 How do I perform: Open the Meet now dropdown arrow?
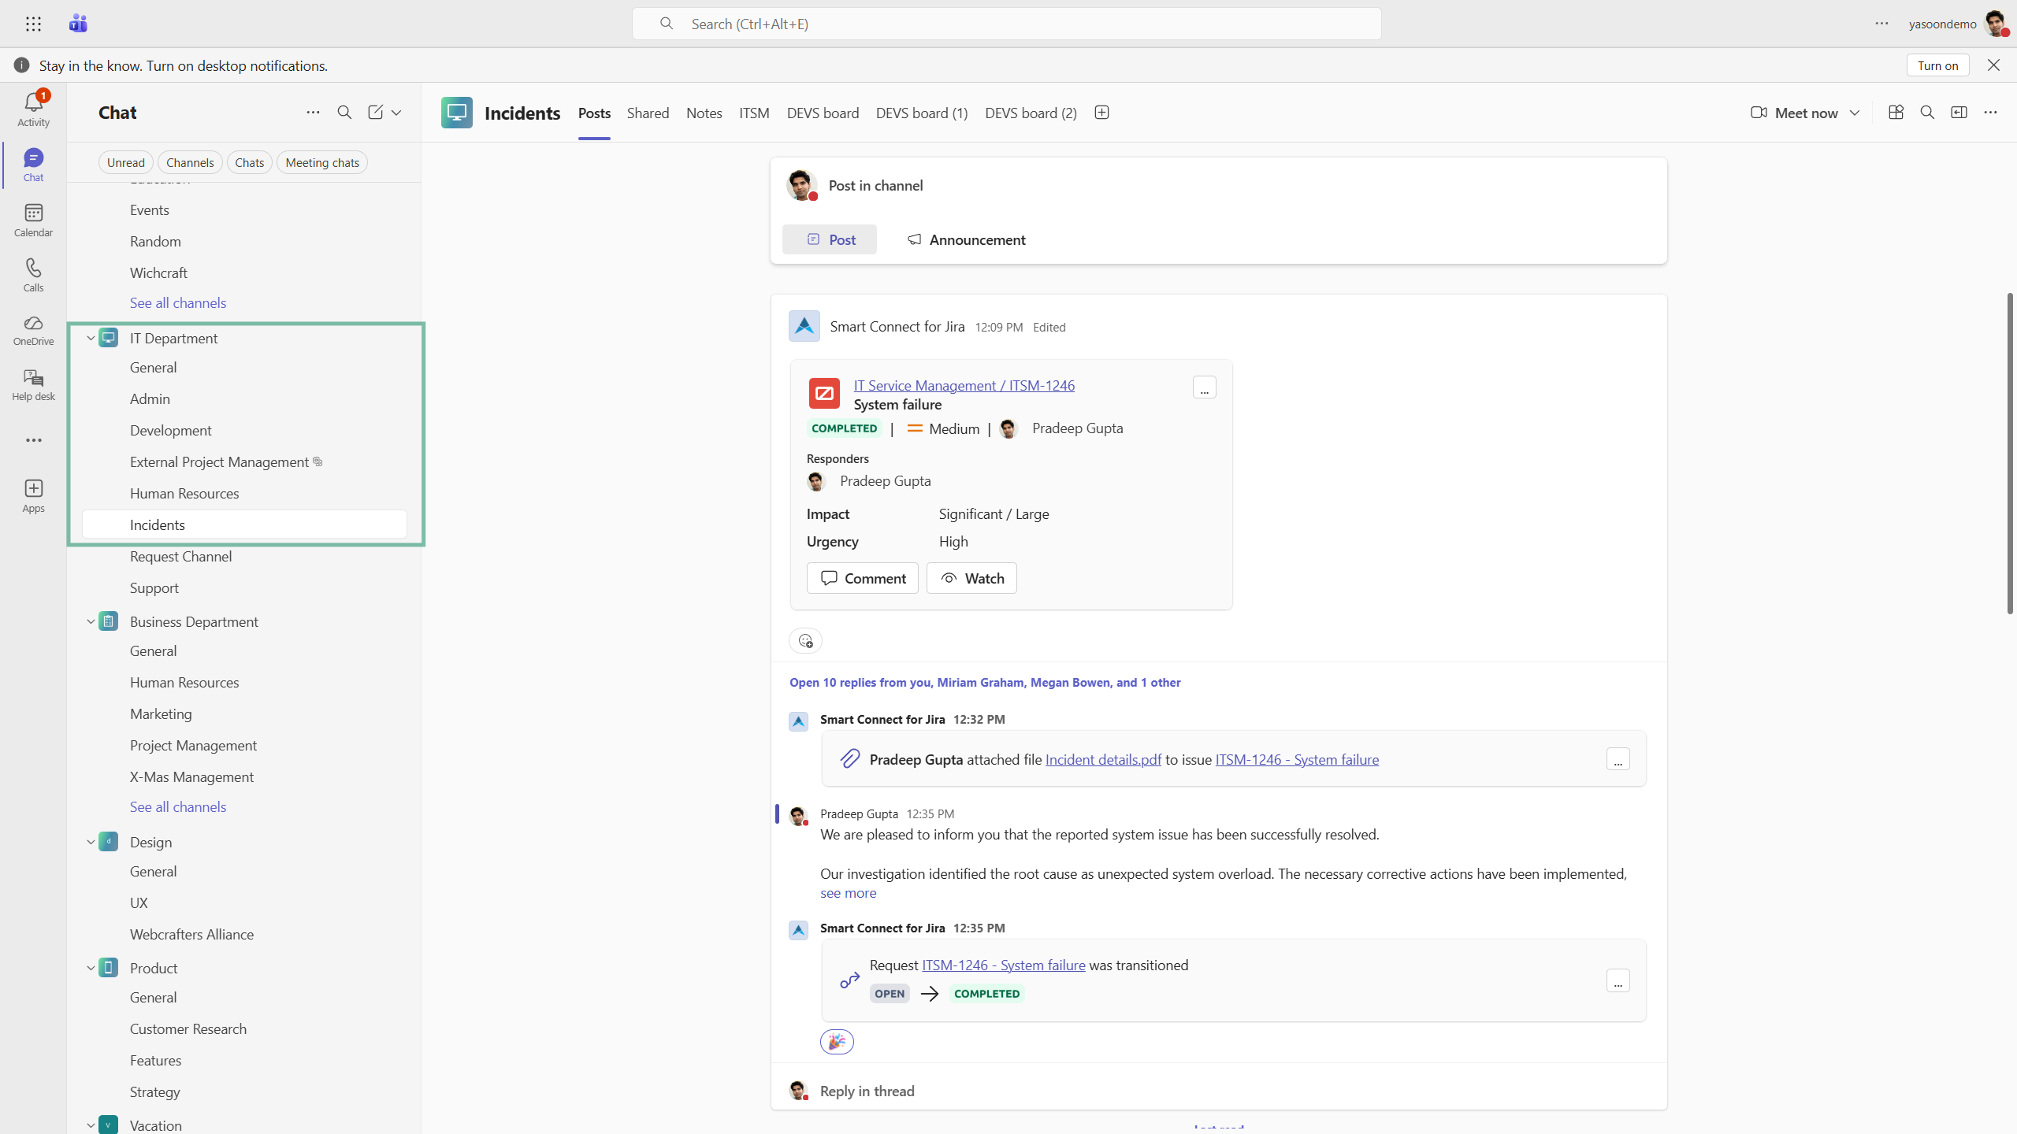1855,113
